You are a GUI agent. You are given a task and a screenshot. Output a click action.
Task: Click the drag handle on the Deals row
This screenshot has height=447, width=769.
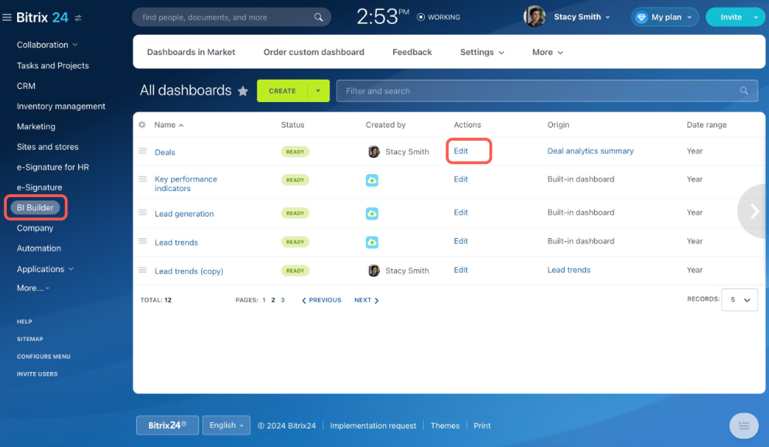142,152
